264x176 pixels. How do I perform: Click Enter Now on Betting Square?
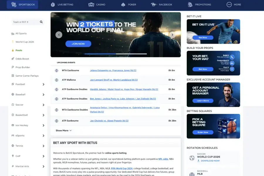203,132
